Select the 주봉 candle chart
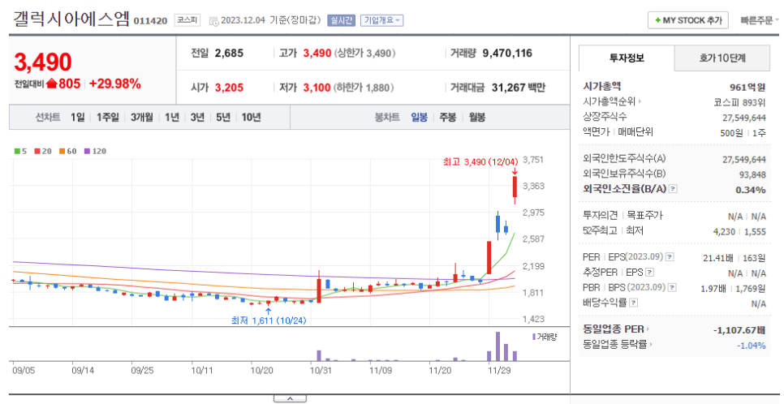Screen dimensions: 784x404 (447, 118)
